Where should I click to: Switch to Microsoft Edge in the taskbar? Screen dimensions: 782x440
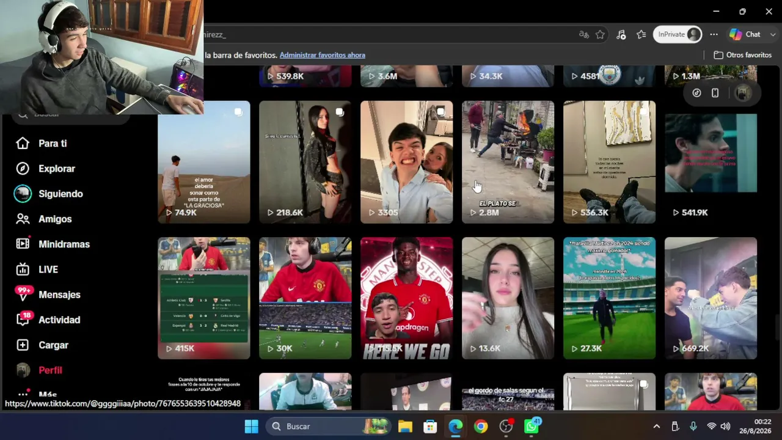click(456, 427)
